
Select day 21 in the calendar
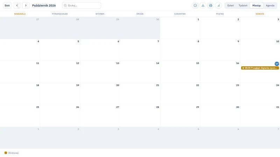tap(140, 94)
